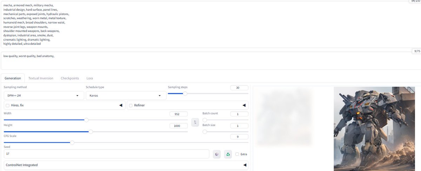421x171 pixels.
Task: Adjust the Height slider handle
Action: [91, 131]
